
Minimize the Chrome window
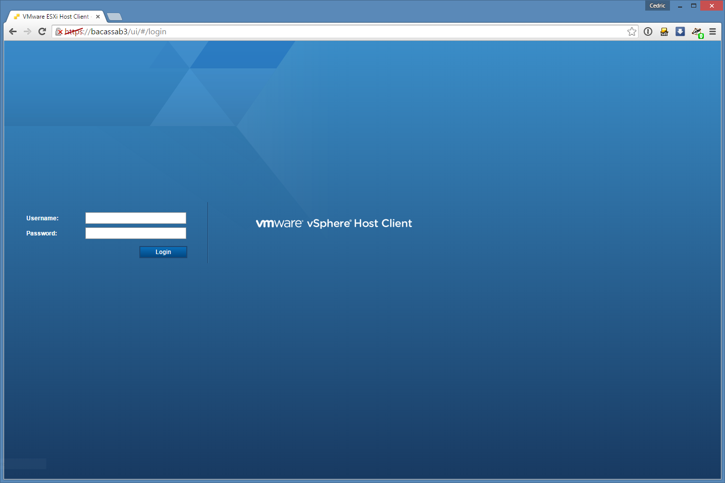point(680,6)
